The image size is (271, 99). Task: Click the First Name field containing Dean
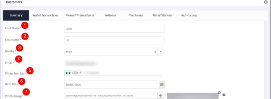click(114, 29)
